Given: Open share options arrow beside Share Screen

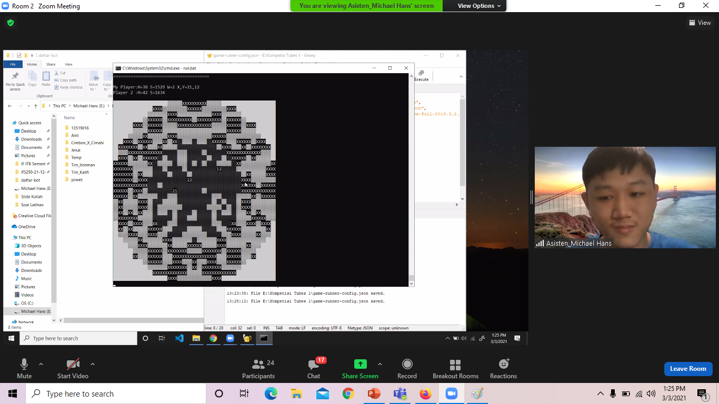Looking at the screenshot, I should tap(380, 364).
